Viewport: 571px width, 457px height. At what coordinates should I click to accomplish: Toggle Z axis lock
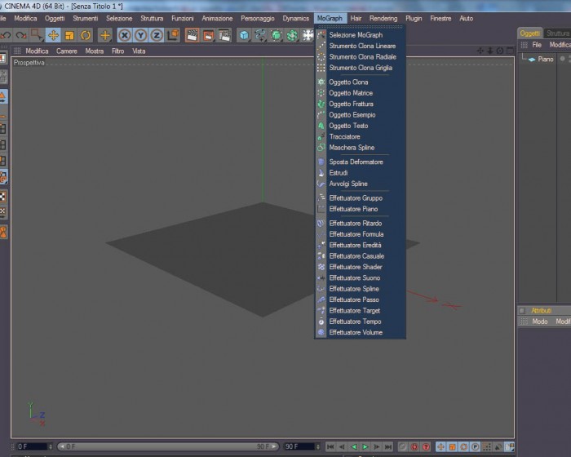point(157,35)
